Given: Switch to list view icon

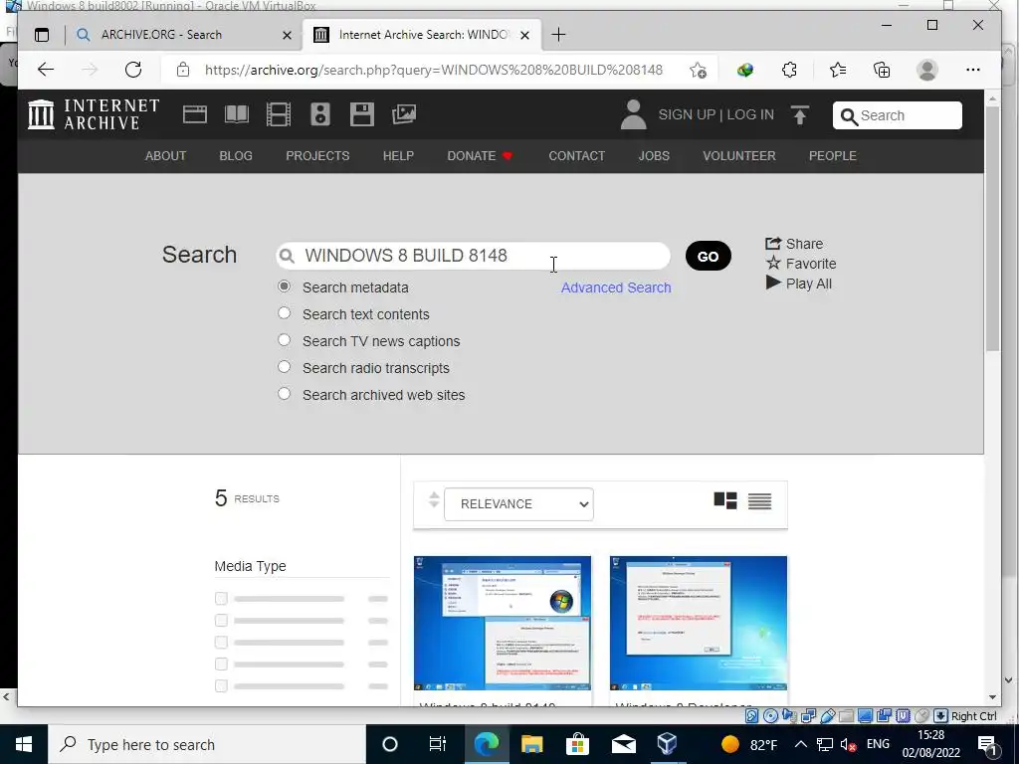Looking at the screenshot, I should click(x=759, y=501).
